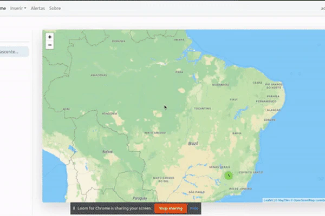Zoom in on the map
The height and width of the screenshot is (216, 325).
(50, 37)
